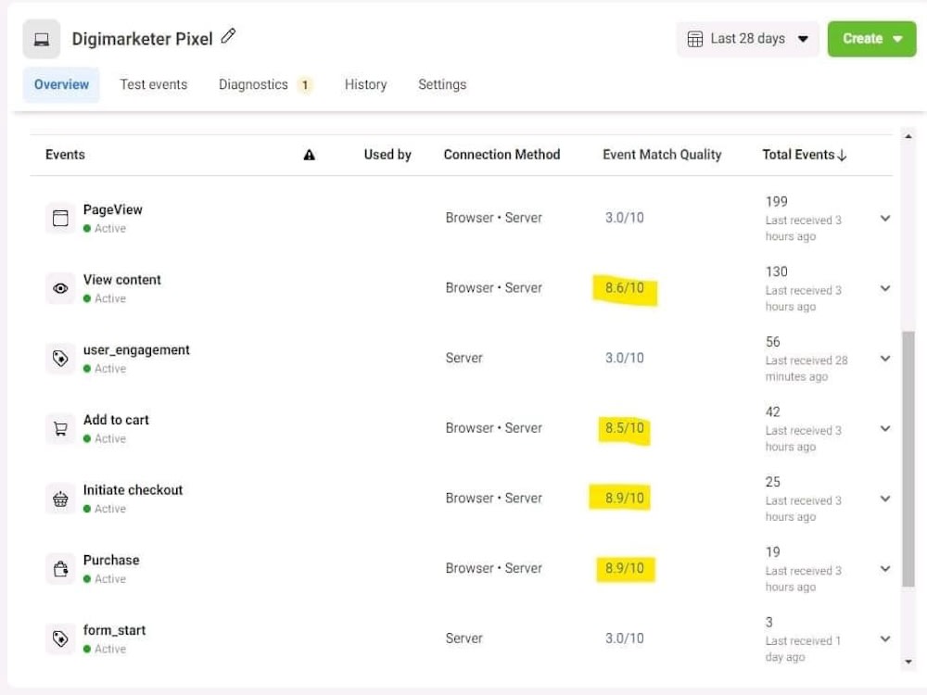Click the warning triangle in the Events header row

click(310, 155)
